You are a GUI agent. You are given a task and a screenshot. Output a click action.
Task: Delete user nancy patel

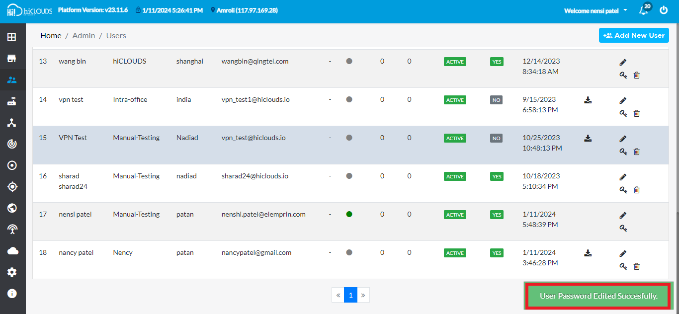pos(637,266)
